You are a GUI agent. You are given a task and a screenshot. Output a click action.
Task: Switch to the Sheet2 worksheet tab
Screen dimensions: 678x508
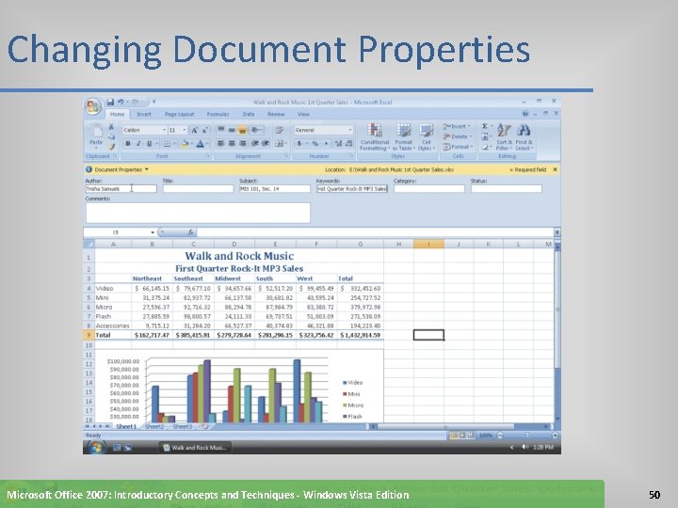point(154,427)
